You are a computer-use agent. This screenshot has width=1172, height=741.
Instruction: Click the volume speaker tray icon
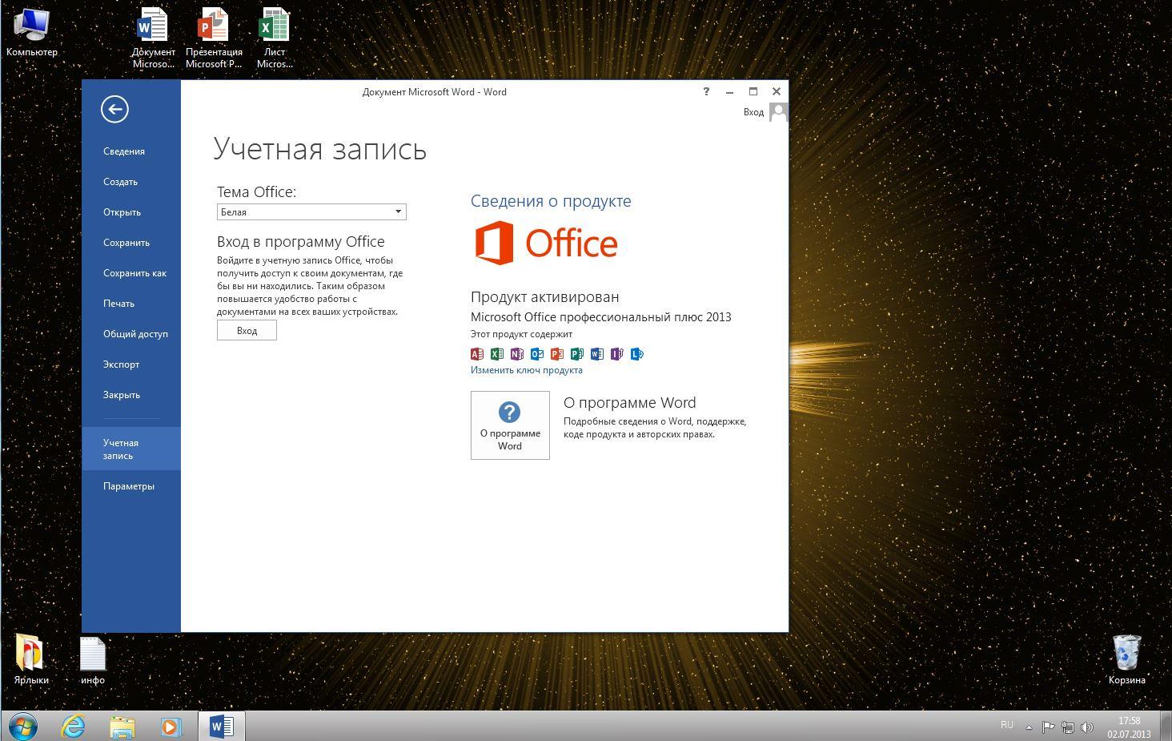1086,727
